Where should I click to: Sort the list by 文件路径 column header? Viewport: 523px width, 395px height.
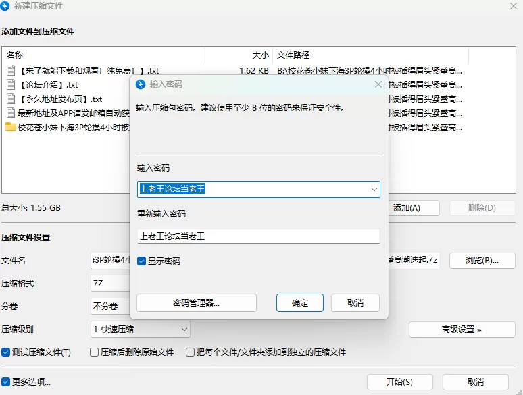click(x=370, y=55)
